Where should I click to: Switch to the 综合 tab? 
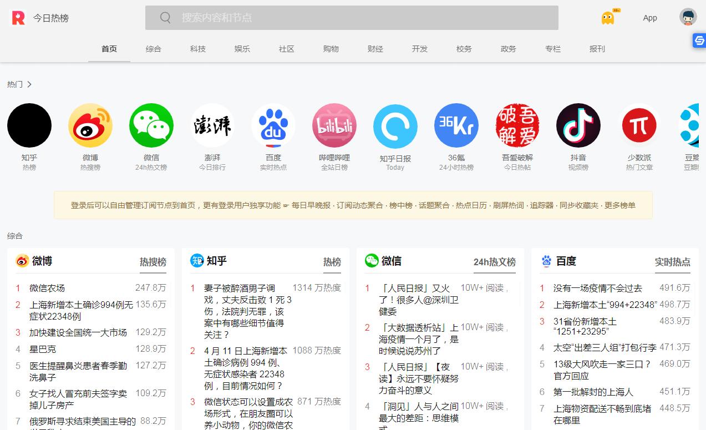(154, 49)
